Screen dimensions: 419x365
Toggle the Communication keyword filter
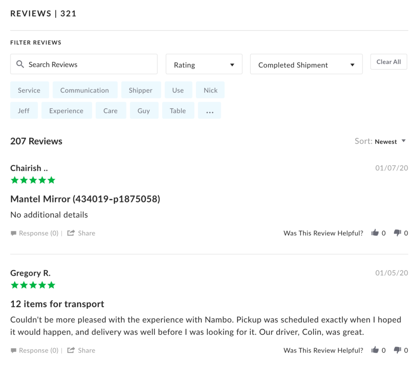[85, 90]
